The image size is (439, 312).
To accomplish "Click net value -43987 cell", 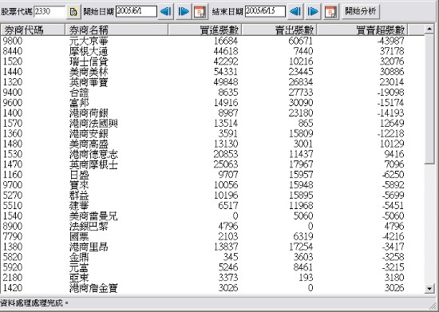I will coord(390,41).
